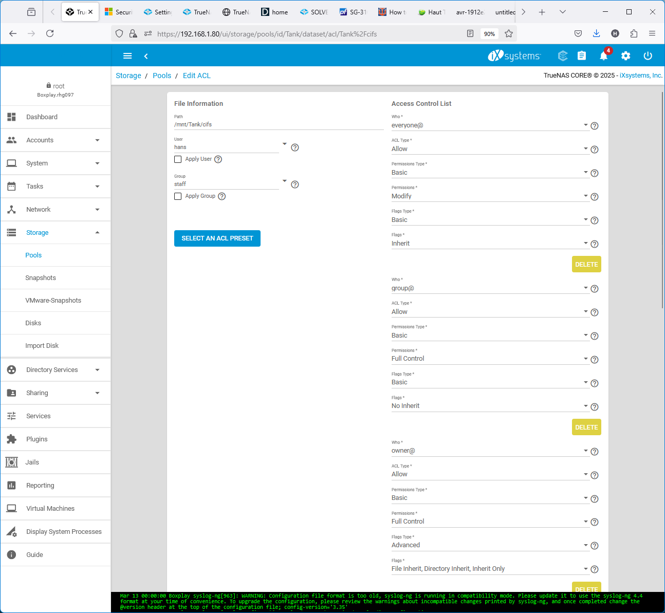The image size is (665, 613).
Task: Show help for everyone@ Who field
Action: [595, 126]
